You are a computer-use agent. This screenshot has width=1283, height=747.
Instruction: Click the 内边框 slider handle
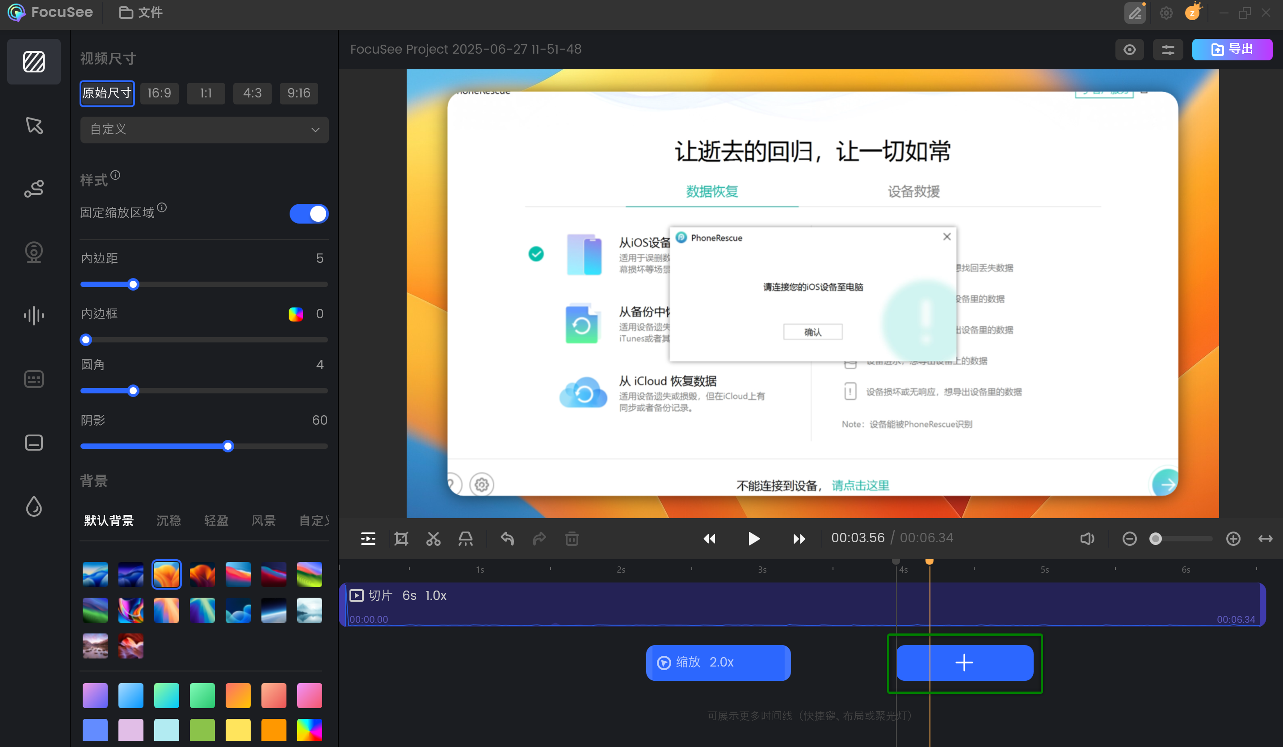pyautogui.click(x=85, y=340)
